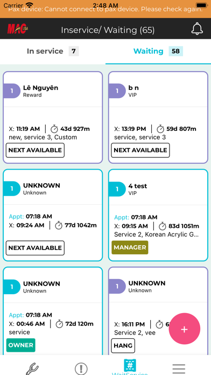Select the WaitService hash tab icon
This screenshot has width=211, height=375.
point(130,365)
